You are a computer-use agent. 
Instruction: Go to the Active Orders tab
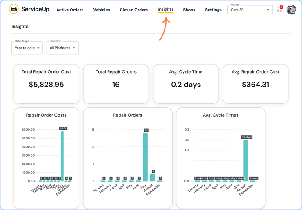click(x=70, y=10)
